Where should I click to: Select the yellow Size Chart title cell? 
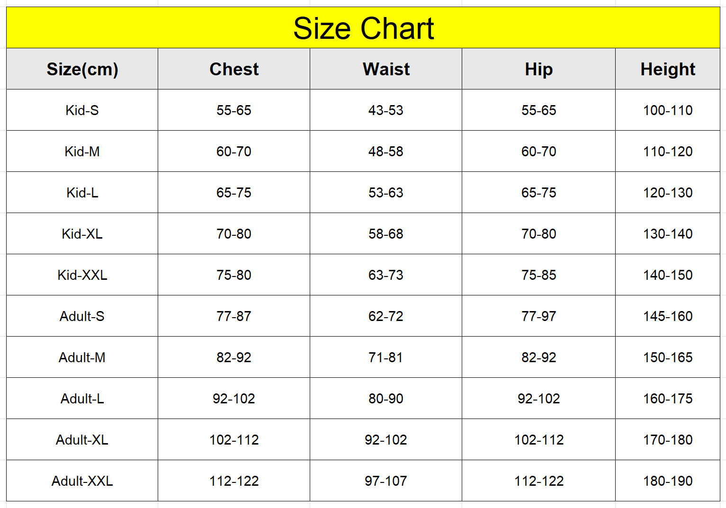tap(363, 27)
